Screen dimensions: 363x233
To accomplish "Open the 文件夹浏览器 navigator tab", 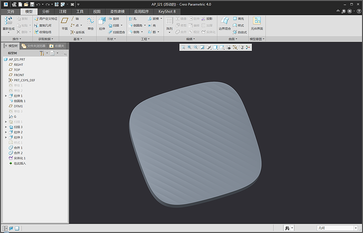I will click(34, 46).
